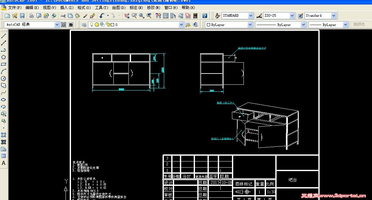
Task: Click layer 0 color square
Action: pos(112,25)
